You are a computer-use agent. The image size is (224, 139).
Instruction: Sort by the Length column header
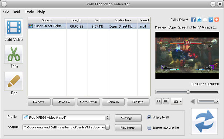pos(77,20)
